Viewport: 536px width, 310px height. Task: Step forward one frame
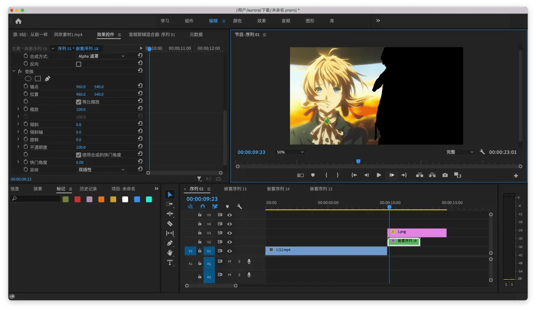392,175
